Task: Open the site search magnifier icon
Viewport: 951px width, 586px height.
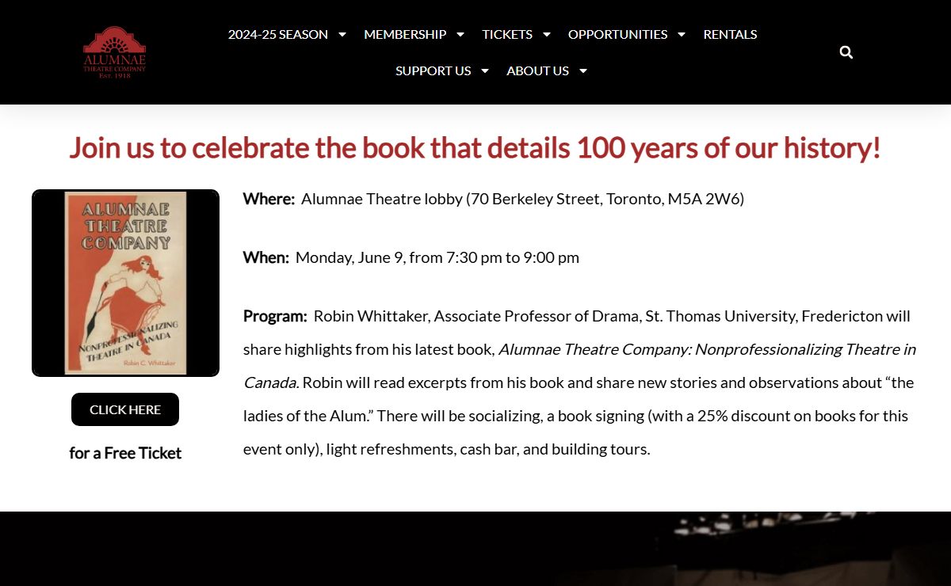Action: [846, 52]
